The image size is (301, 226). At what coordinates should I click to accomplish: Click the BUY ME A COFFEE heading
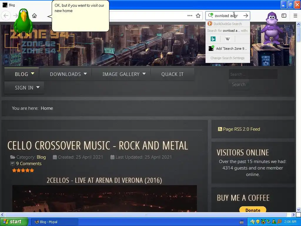click(243, 198)
